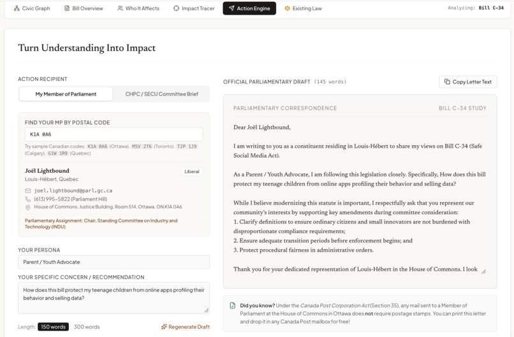Click the Canada Post Corporation Act reference
Viewport: 514px width, 337px height.
(x=335, y=306)
